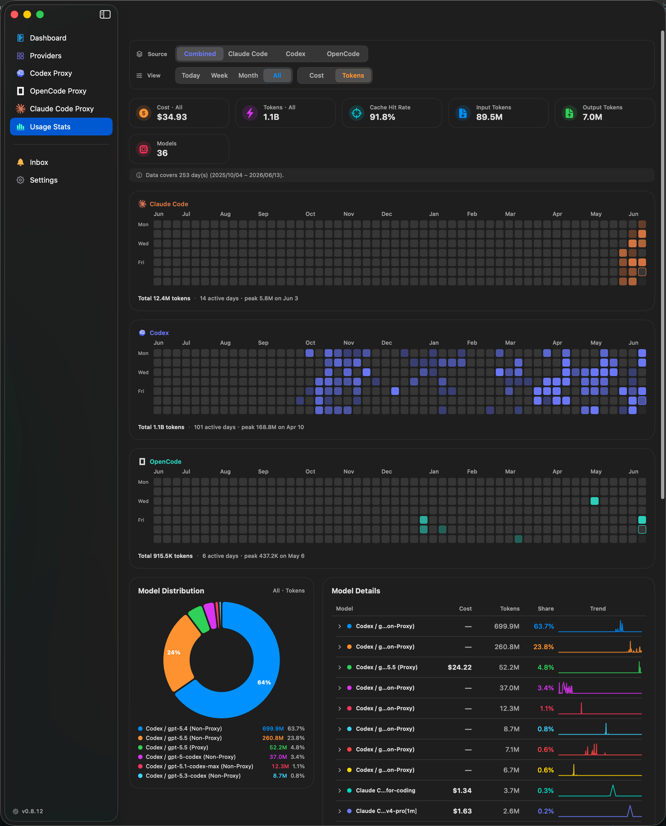Viewport: 666px width, 826px height.
Task: Click the Usage Stats bar chart icon
Action: 20,127
